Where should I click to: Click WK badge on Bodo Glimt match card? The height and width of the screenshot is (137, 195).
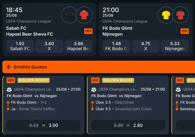click(x=185, y=31)
